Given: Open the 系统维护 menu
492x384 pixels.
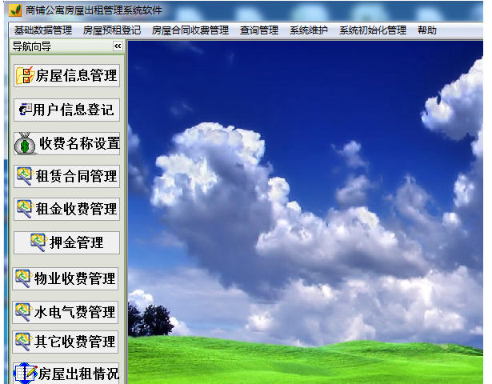Looking at the screenshot, I should click(x=309, y=30).
